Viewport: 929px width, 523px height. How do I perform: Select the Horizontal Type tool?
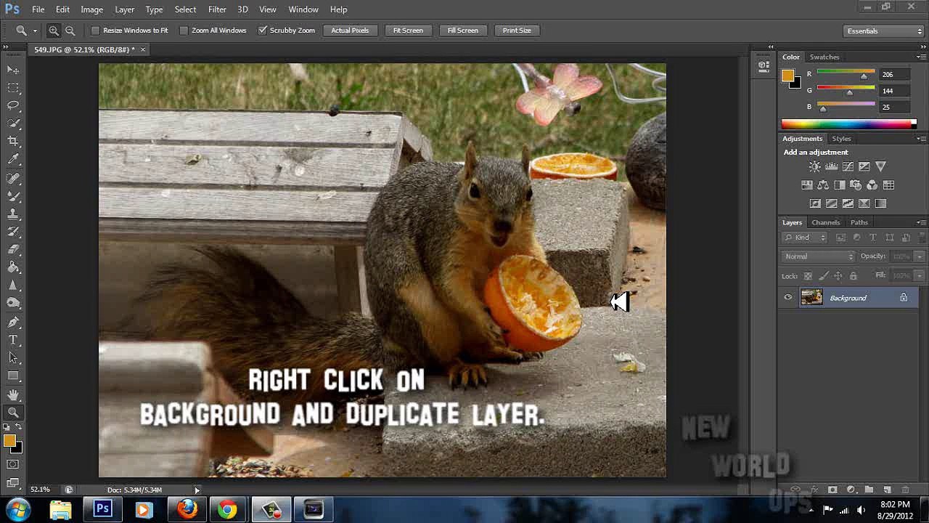click(x=13, y=340)
